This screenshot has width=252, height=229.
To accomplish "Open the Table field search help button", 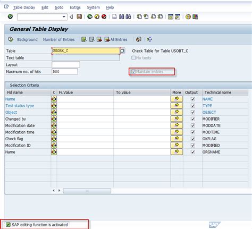I will point(122,51).
